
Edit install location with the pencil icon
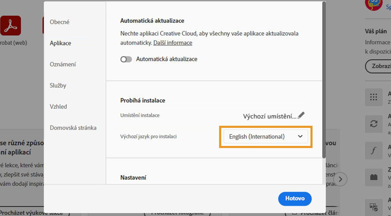[301, 115]
